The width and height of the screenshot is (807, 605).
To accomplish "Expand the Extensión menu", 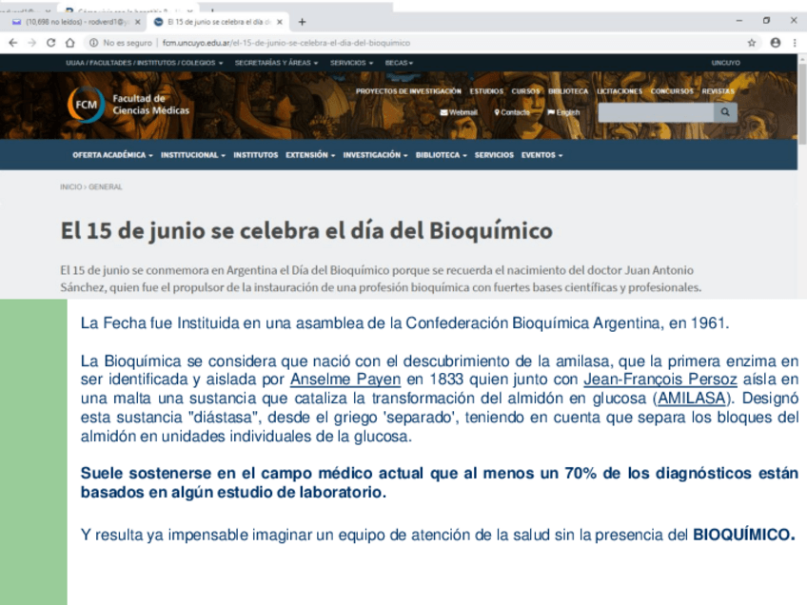I will coord(310,155).
